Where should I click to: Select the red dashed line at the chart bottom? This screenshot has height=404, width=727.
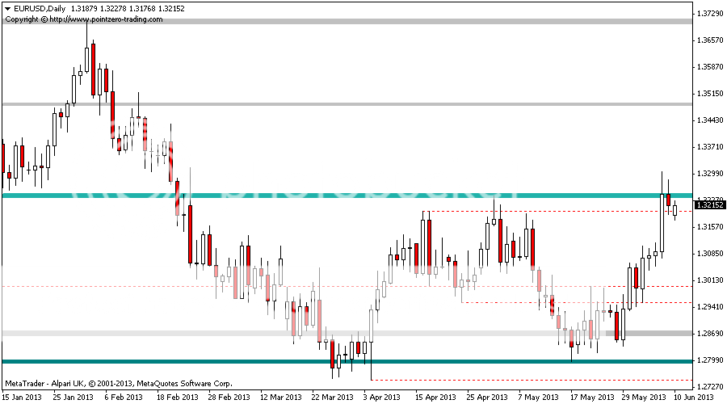[532, 381]
